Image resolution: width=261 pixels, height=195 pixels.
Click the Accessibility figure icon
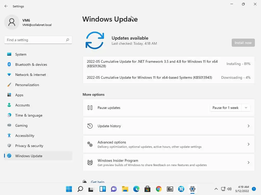9,136
